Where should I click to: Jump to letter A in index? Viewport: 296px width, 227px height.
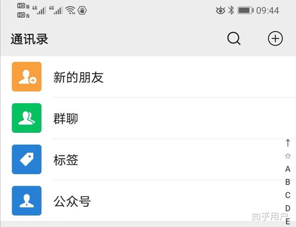tap(288, 169)
